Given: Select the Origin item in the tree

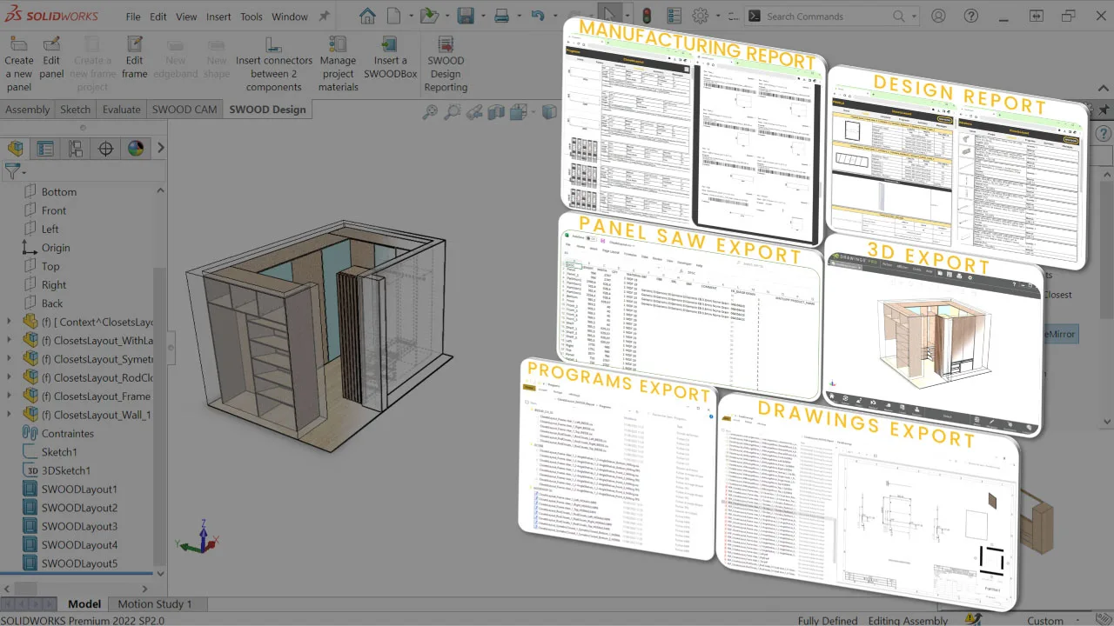Looking at the screenshot, I should [x=56, y=248].
